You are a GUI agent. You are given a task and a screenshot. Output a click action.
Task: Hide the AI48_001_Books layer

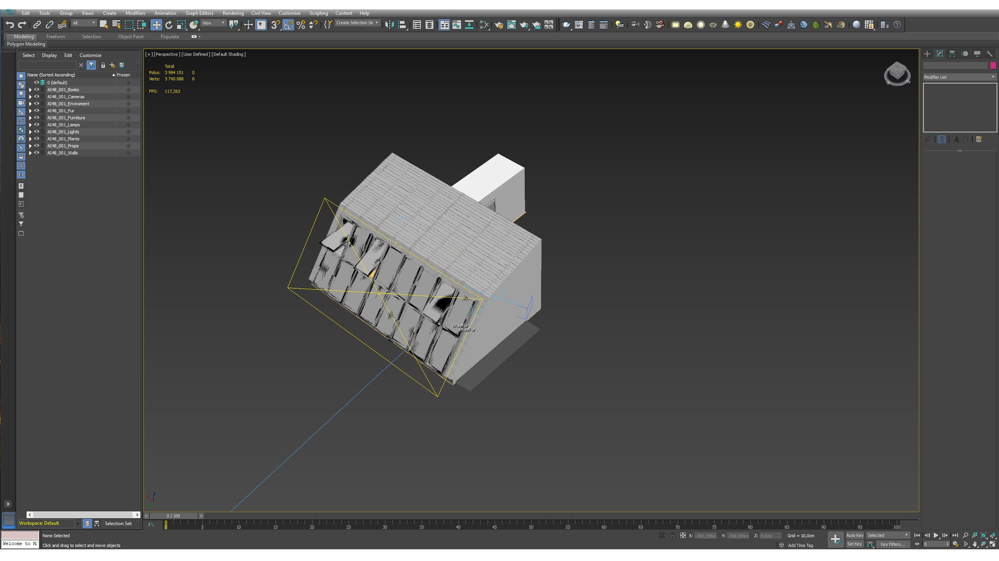[37, 90]
